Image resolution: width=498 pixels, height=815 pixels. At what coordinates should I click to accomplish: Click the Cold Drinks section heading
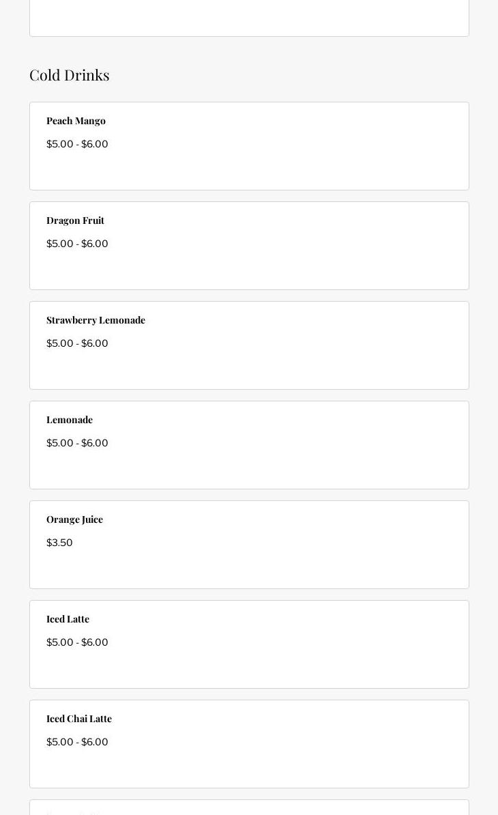click(x=70, y=74)
